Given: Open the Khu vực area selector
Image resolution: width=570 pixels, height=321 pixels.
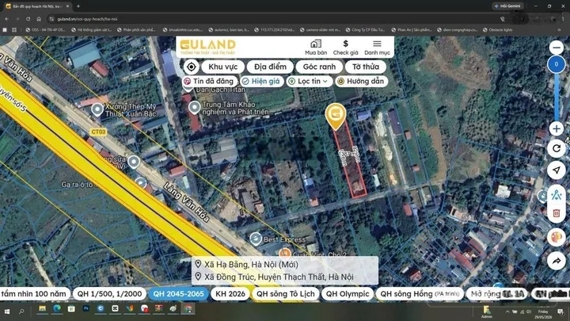Looking at the screenshot, I should tap(222, 67).
